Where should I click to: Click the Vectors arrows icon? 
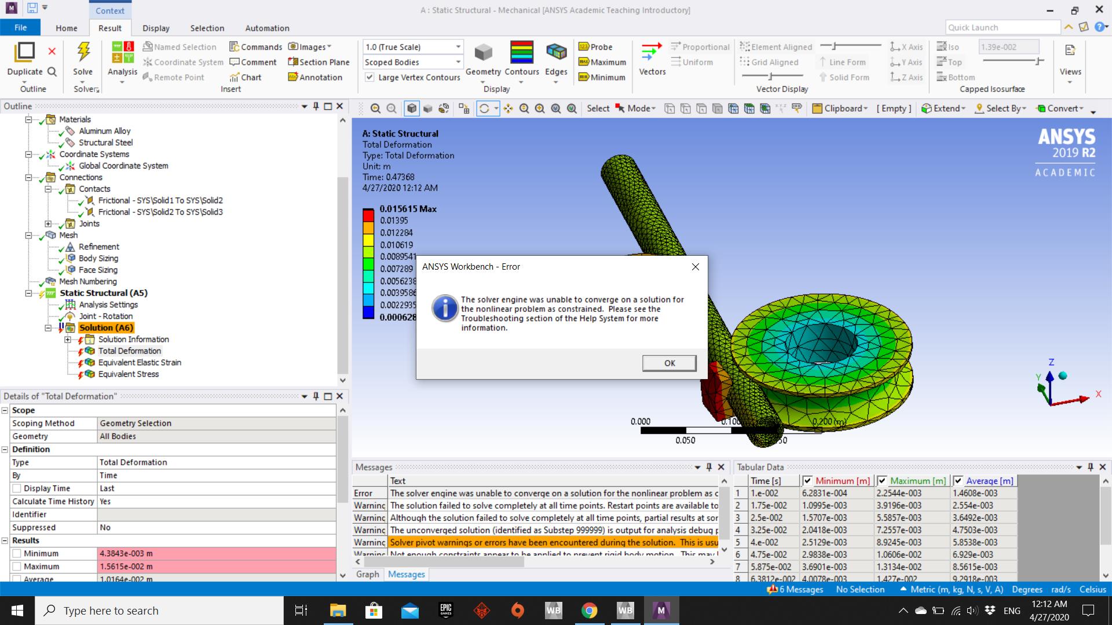tap(652, 52)
